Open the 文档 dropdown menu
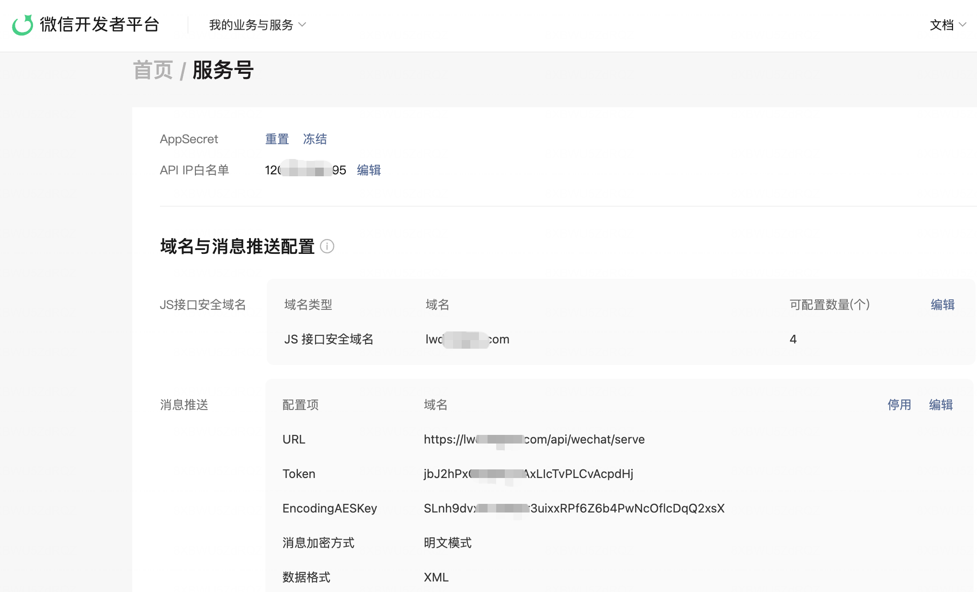This screenshot has width=977, height=592. coord(942,25)
